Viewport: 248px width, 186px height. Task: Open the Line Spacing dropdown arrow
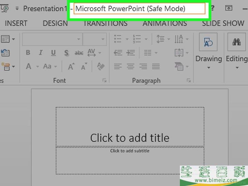tap(169, 39)
